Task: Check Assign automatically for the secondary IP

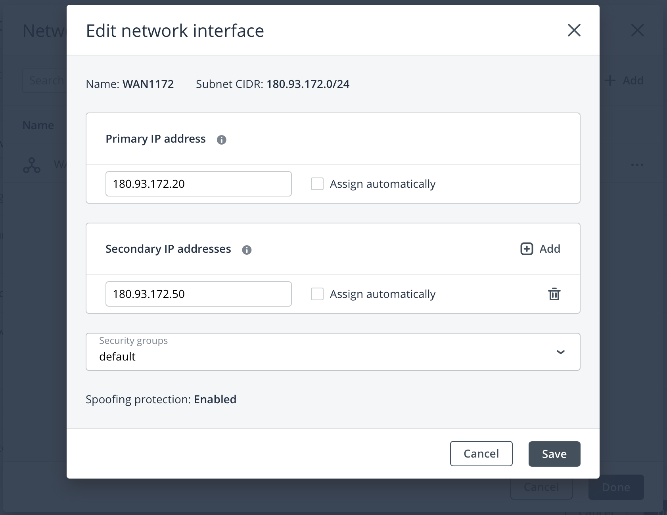Action: 317,294
